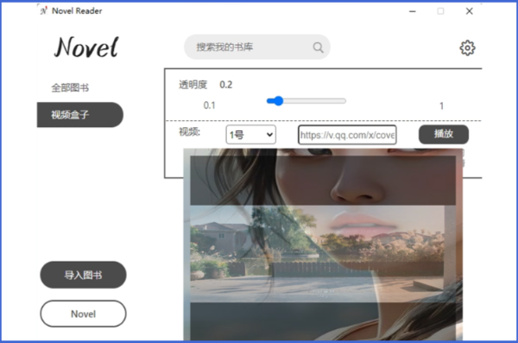
Task: Click the cursive Novel logo
Action: (x=86, y=48)
